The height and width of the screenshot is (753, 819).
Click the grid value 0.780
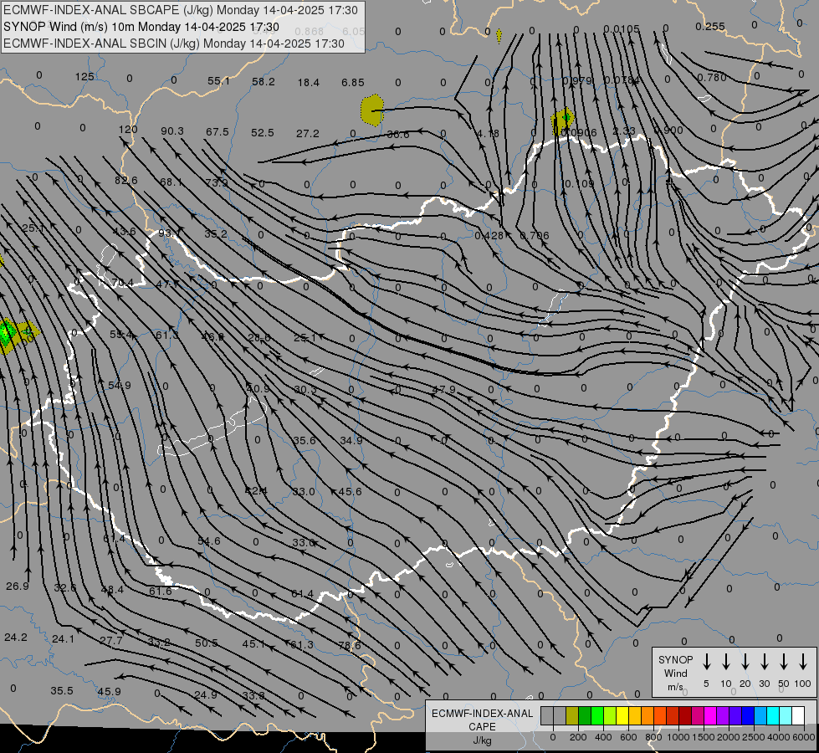tap(711, 77)
